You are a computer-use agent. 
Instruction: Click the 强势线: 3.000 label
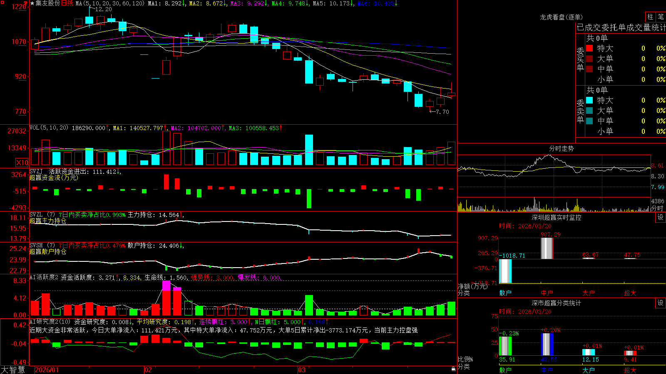212,278
